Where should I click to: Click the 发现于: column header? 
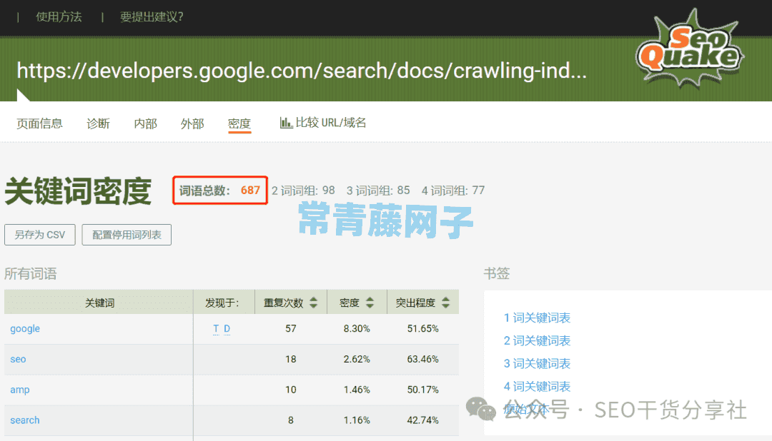[224, 302]
